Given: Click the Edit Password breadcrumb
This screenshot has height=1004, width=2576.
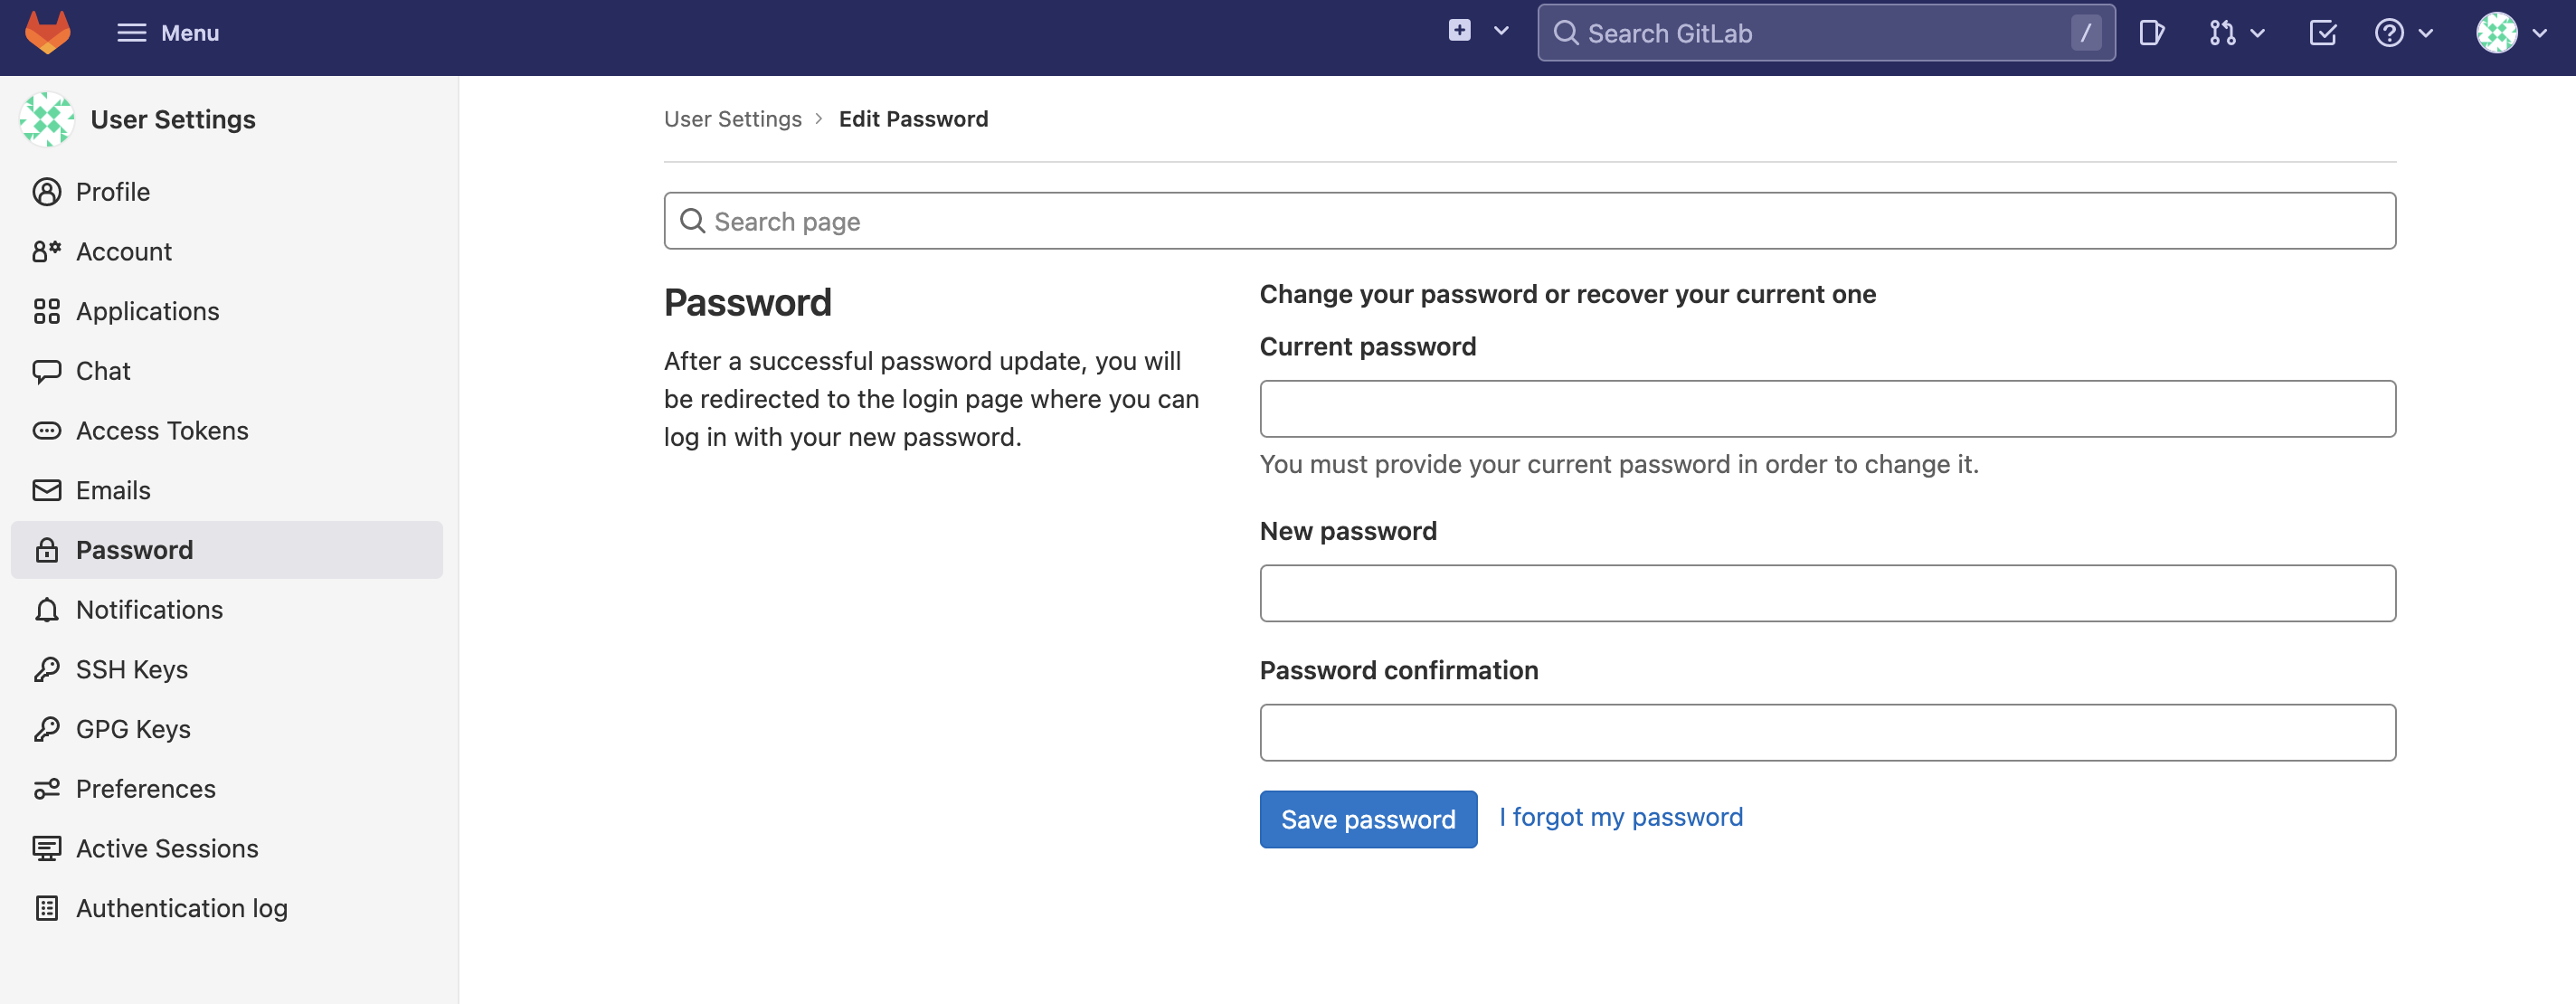Looking at the screenshot, I should [913, 119].
